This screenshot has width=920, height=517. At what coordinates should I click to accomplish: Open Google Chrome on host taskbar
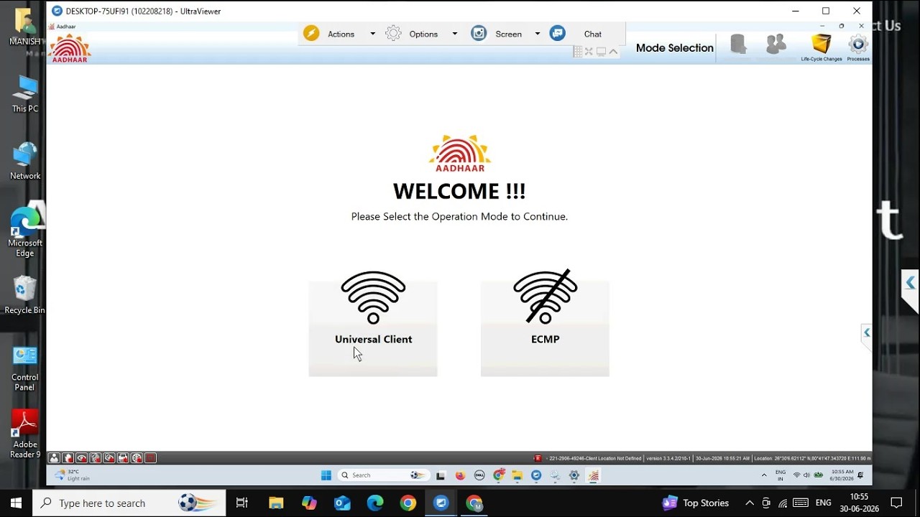click(x=408, y=503)
